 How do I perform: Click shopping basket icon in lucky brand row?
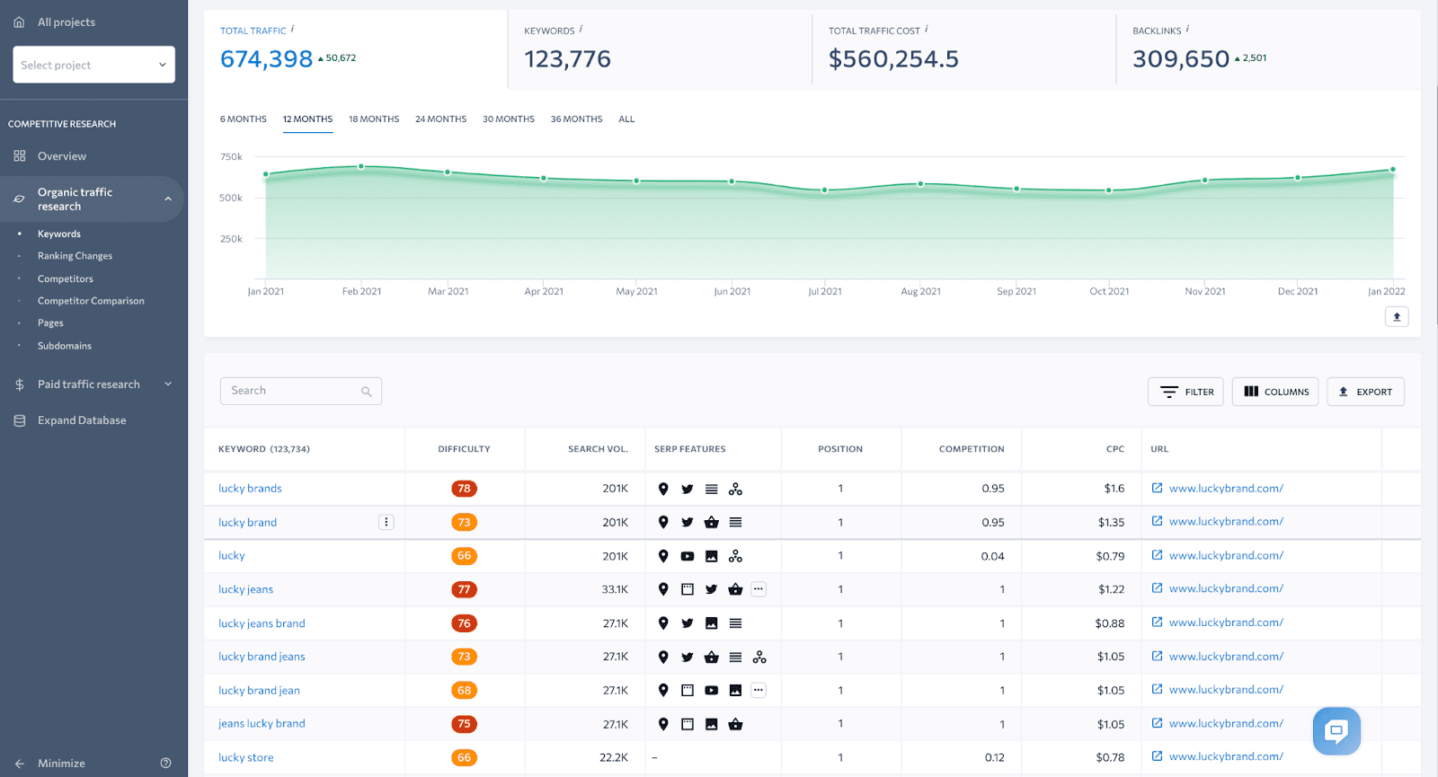pos(712,522)
